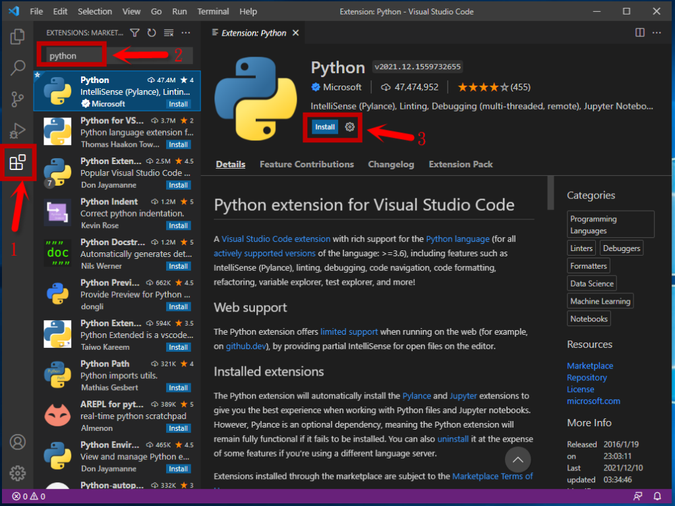675x506 pixels.
Task: Open the Jupyter link
Action: tap(463, 396)
